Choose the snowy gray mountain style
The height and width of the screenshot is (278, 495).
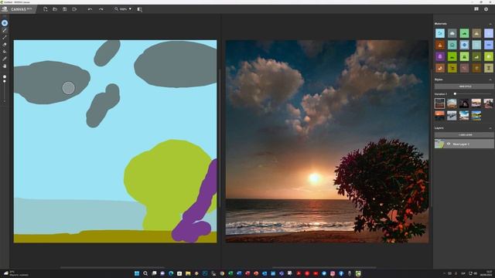[452, 115]
